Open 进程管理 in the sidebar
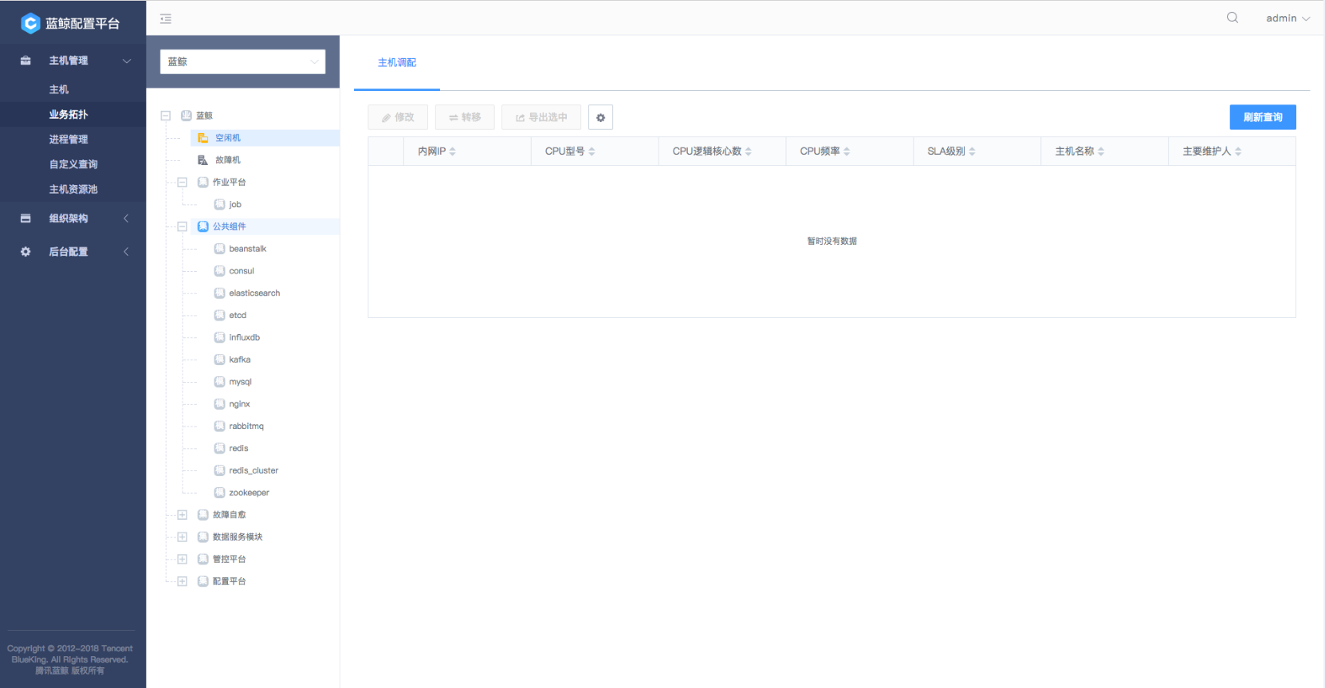This screenshot has height=688, width=1325. click(69, 140)
